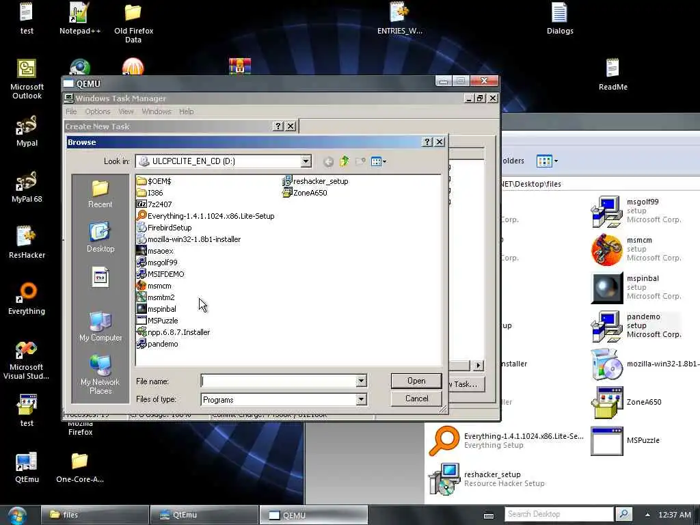The height and width of the screenshot is (525, 700).
Task: Open One-Core-A... desktop folder
Action: click(80, 468)
